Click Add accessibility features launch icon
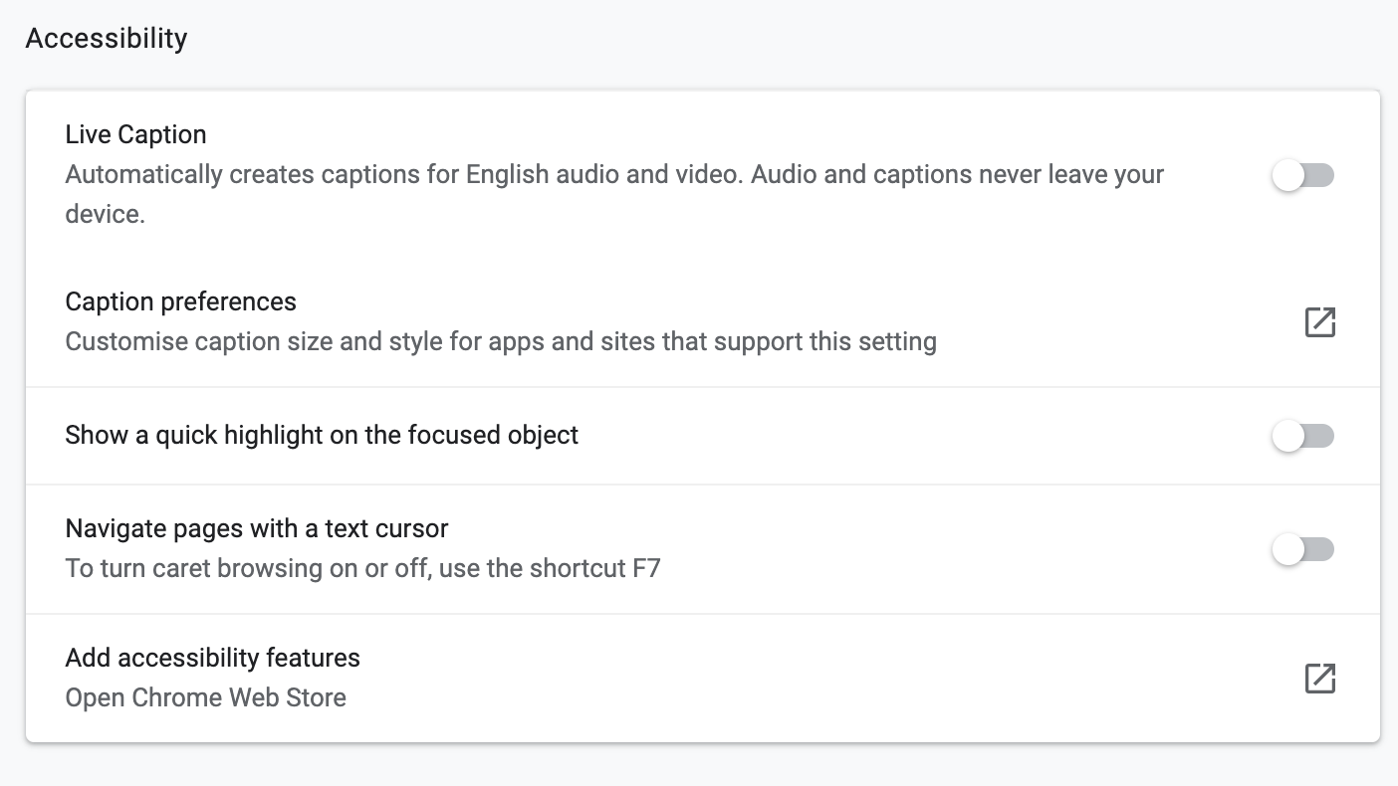1398x786 pixels. pyautogui.click(x=1319, y=679)
